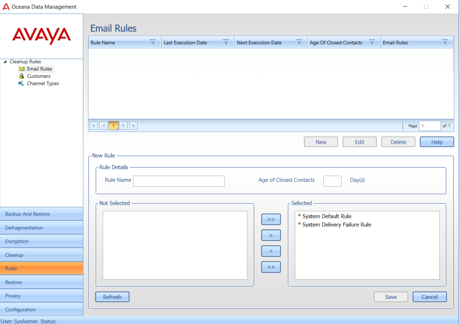Click the Day(s) label

(x=357, y=180)
